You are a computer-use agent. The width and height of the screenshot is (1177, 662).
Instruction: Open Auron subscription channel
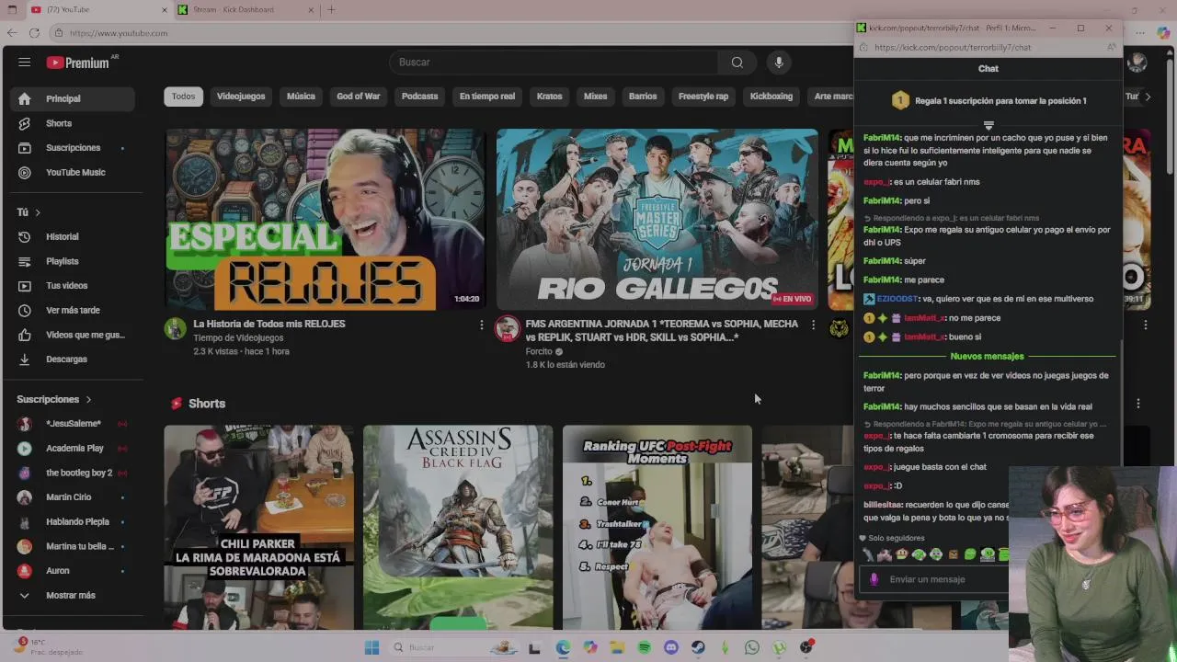click(x=74, y=570)
